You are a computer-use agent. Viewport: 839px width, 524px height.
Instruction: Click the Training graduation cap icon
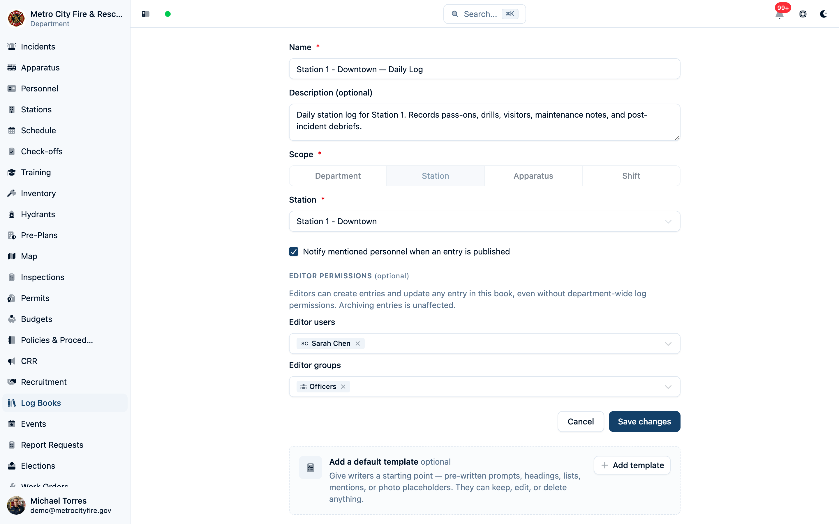12,172
